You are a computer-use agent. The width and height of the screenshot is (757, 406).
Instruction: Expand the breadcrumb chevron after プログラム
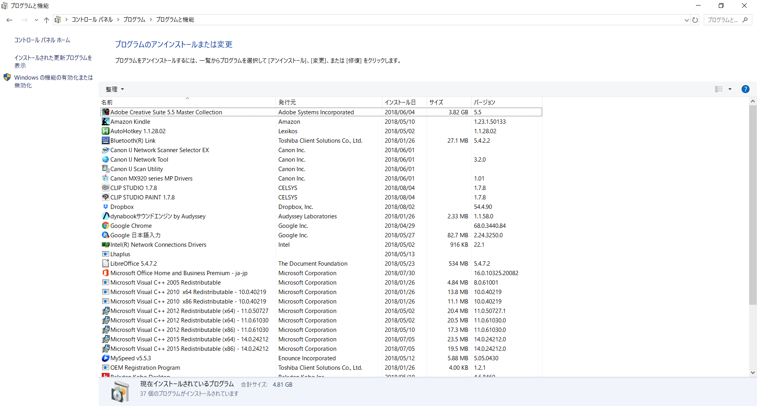pos(151,20)
